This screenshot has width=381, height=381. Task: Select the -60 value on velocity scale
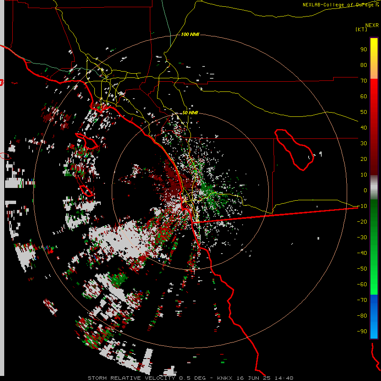(362, 284)
